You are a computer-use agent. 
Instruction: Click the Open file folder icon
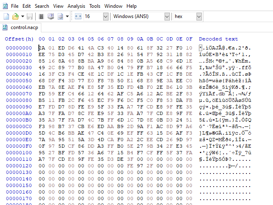coord(15,16)
